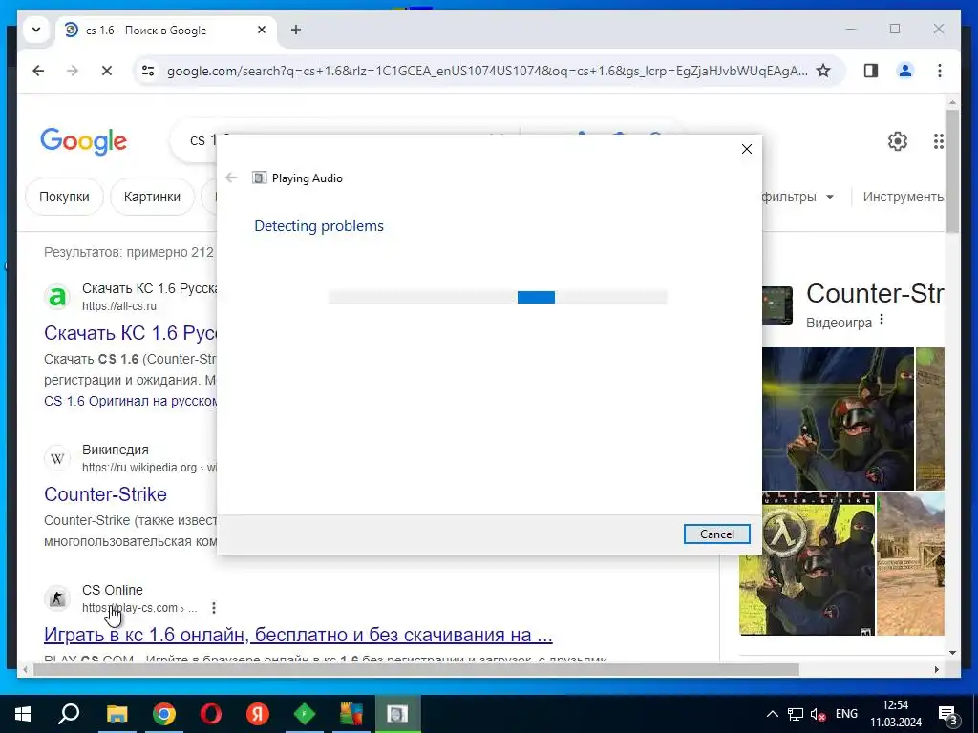The image size is (978, 733).
Task: Open more options next to Видеоигра
Action: coord(882,320)
